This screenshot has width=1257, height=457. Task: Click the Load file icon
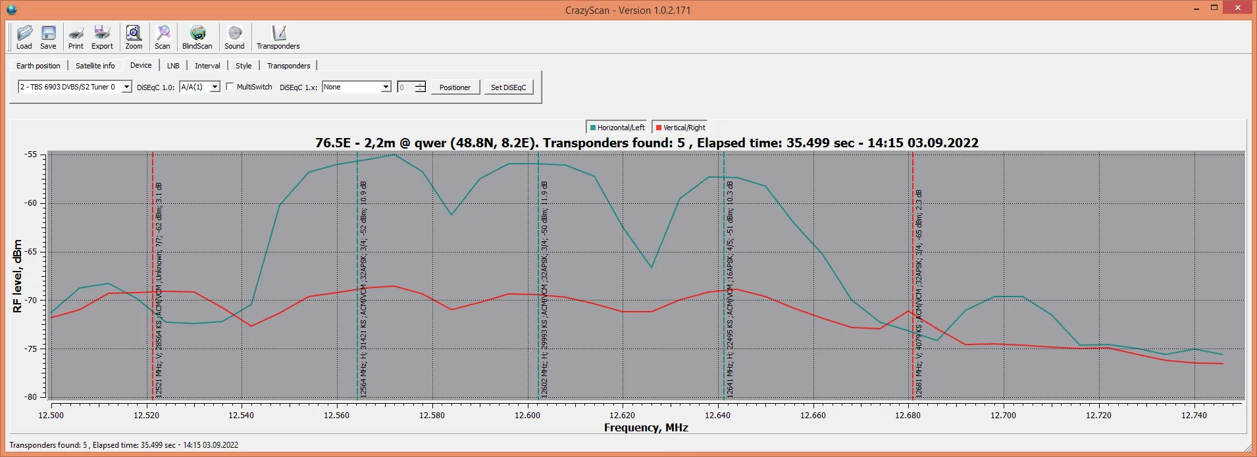(x=24, y=37)
